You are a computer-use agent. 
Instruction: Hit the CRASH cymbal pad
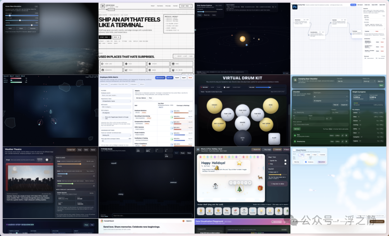click(214, 106)
